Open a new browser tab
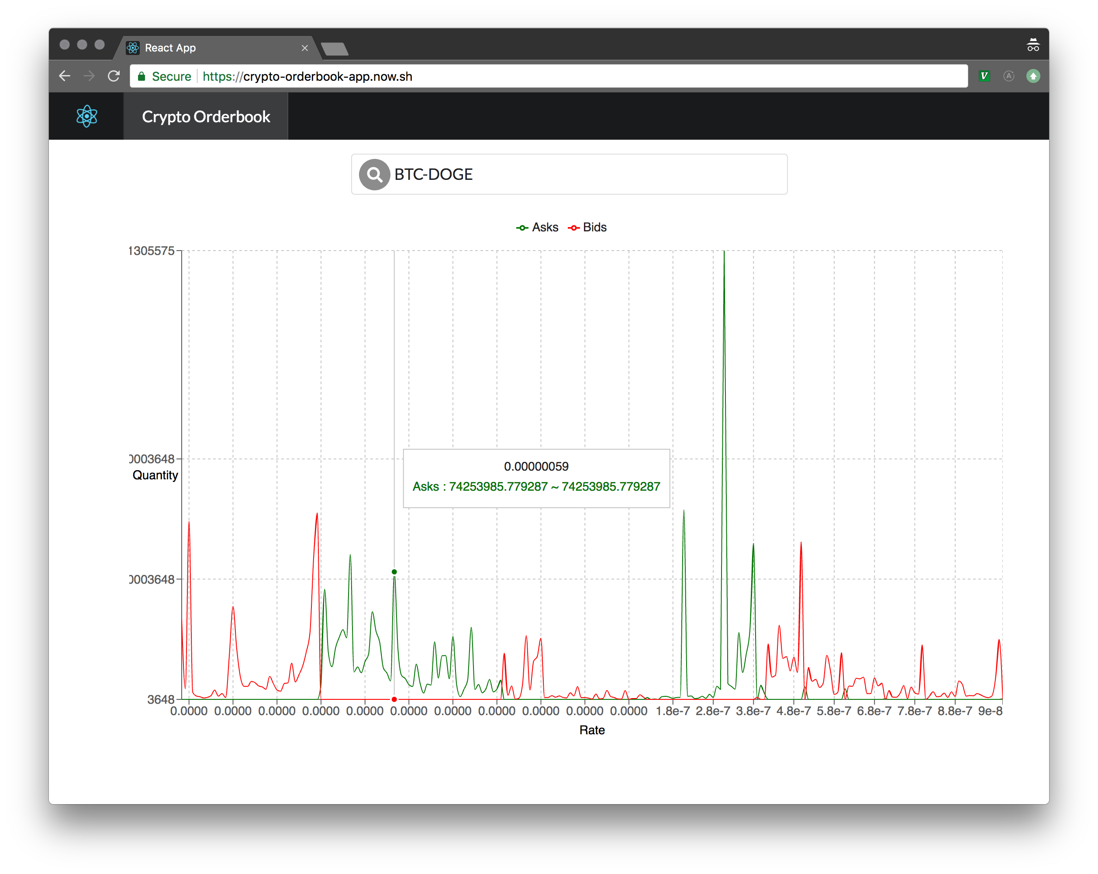1098x874 pixels. pos(335,49)
